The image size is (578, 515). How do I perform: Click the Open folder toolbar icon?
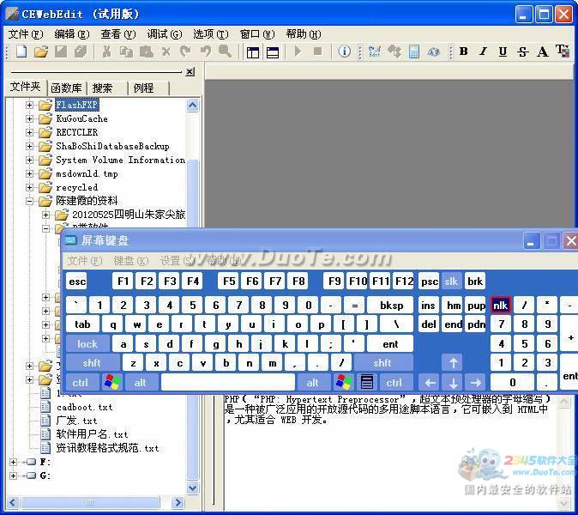(41, 51)
